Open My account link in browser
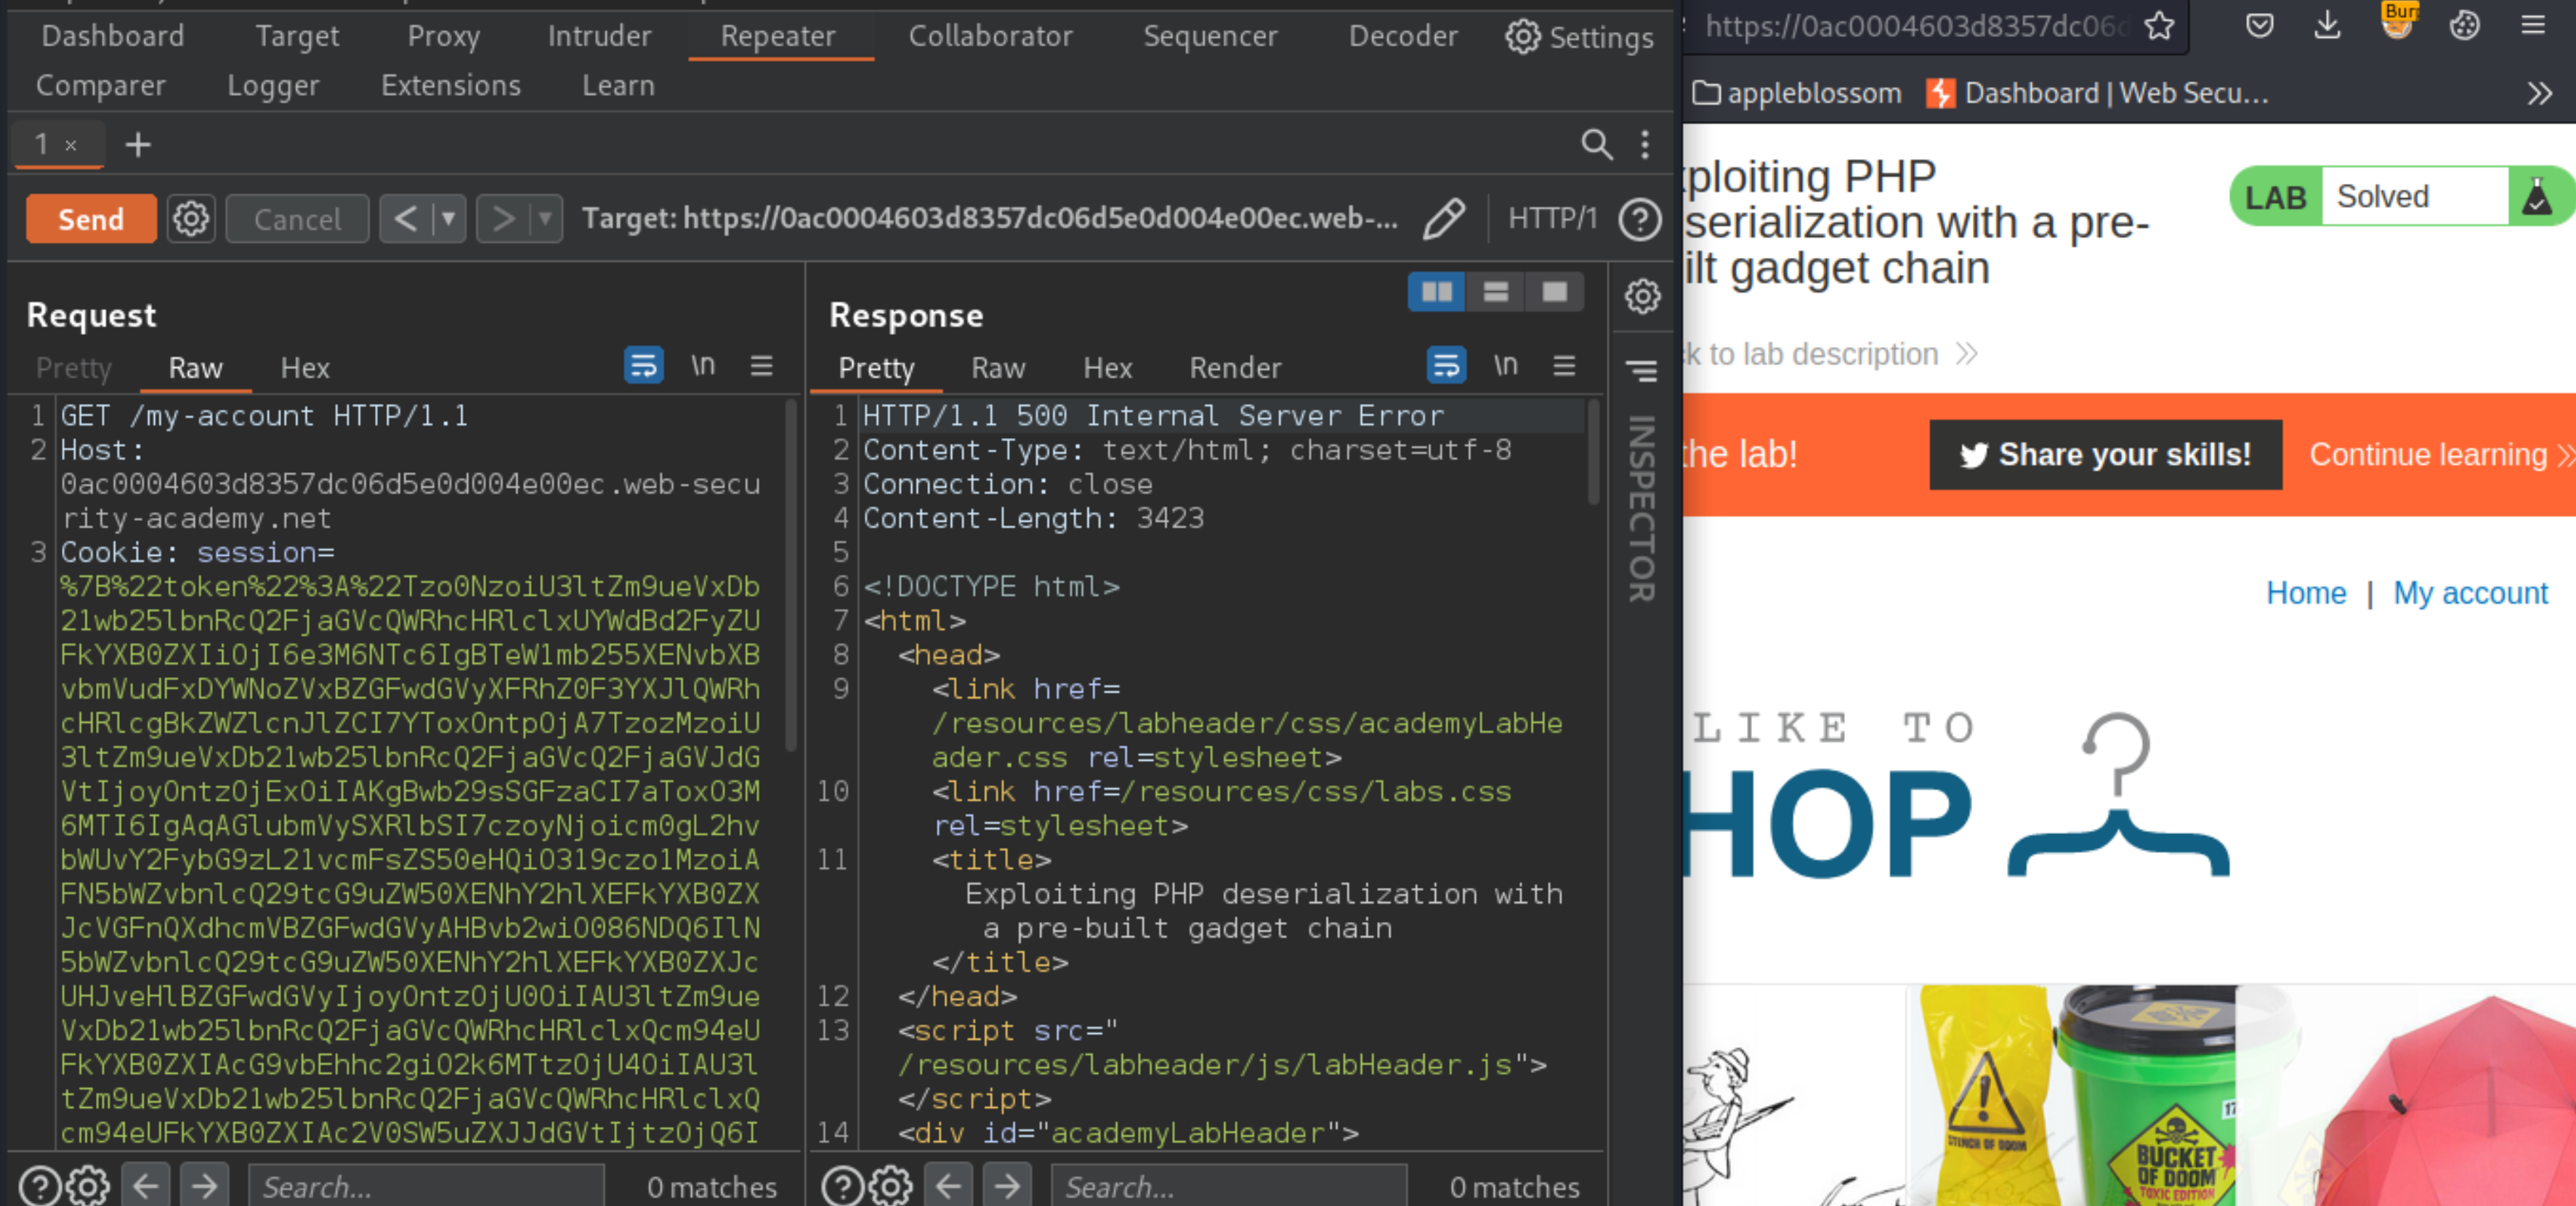2576x1206 pixels. [x=2470, y=593]
